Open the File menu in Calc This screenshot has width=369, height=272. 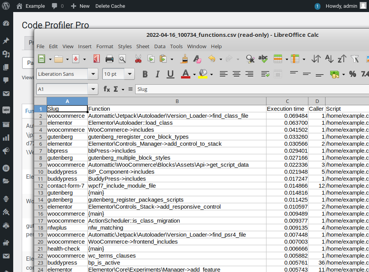coord(40,46)
